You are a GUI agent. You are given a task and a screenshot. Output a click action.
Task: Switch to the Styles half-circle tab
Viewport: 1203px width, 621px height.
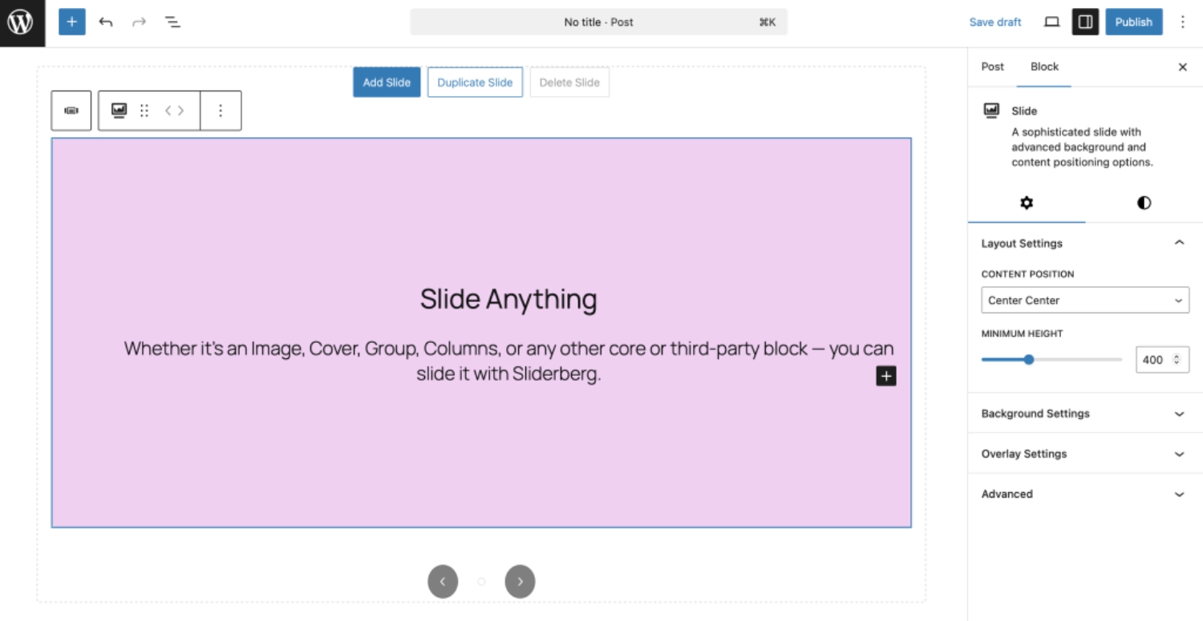[1144, 203]
